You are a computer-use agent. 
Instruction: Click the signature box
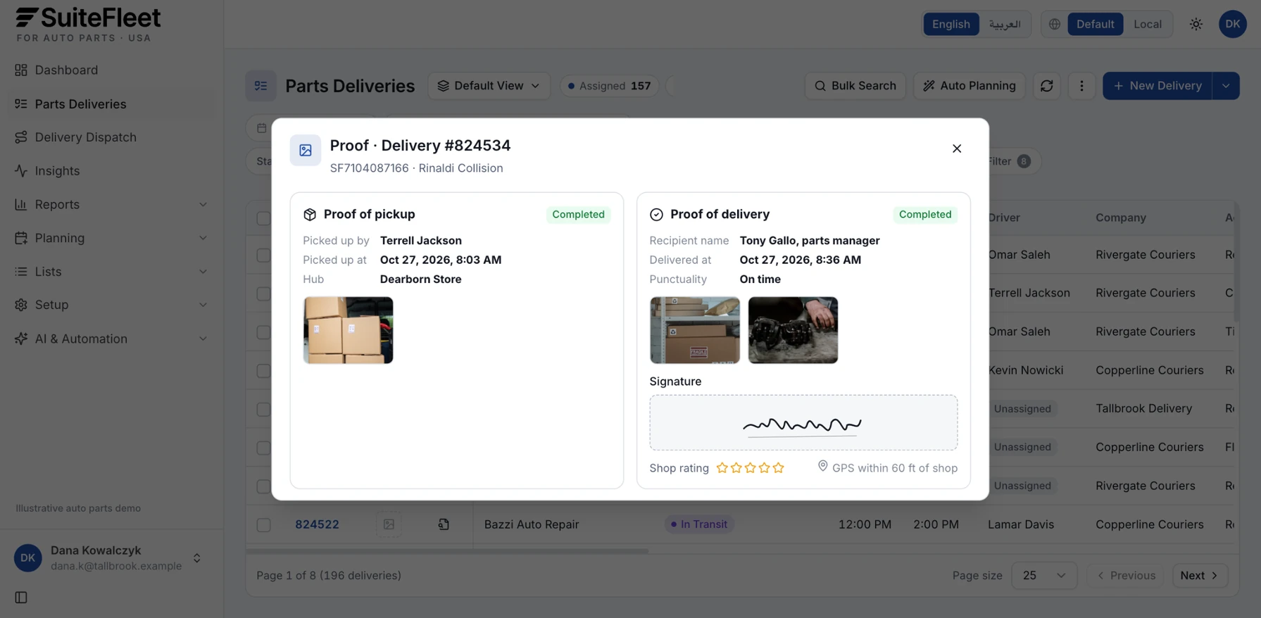point(803,422)
